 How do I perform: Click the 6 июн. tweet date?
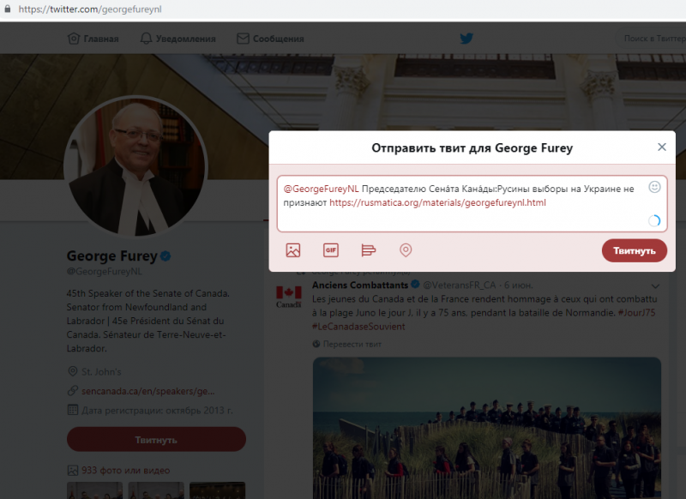pyautogui.click(x=519, y=286)
